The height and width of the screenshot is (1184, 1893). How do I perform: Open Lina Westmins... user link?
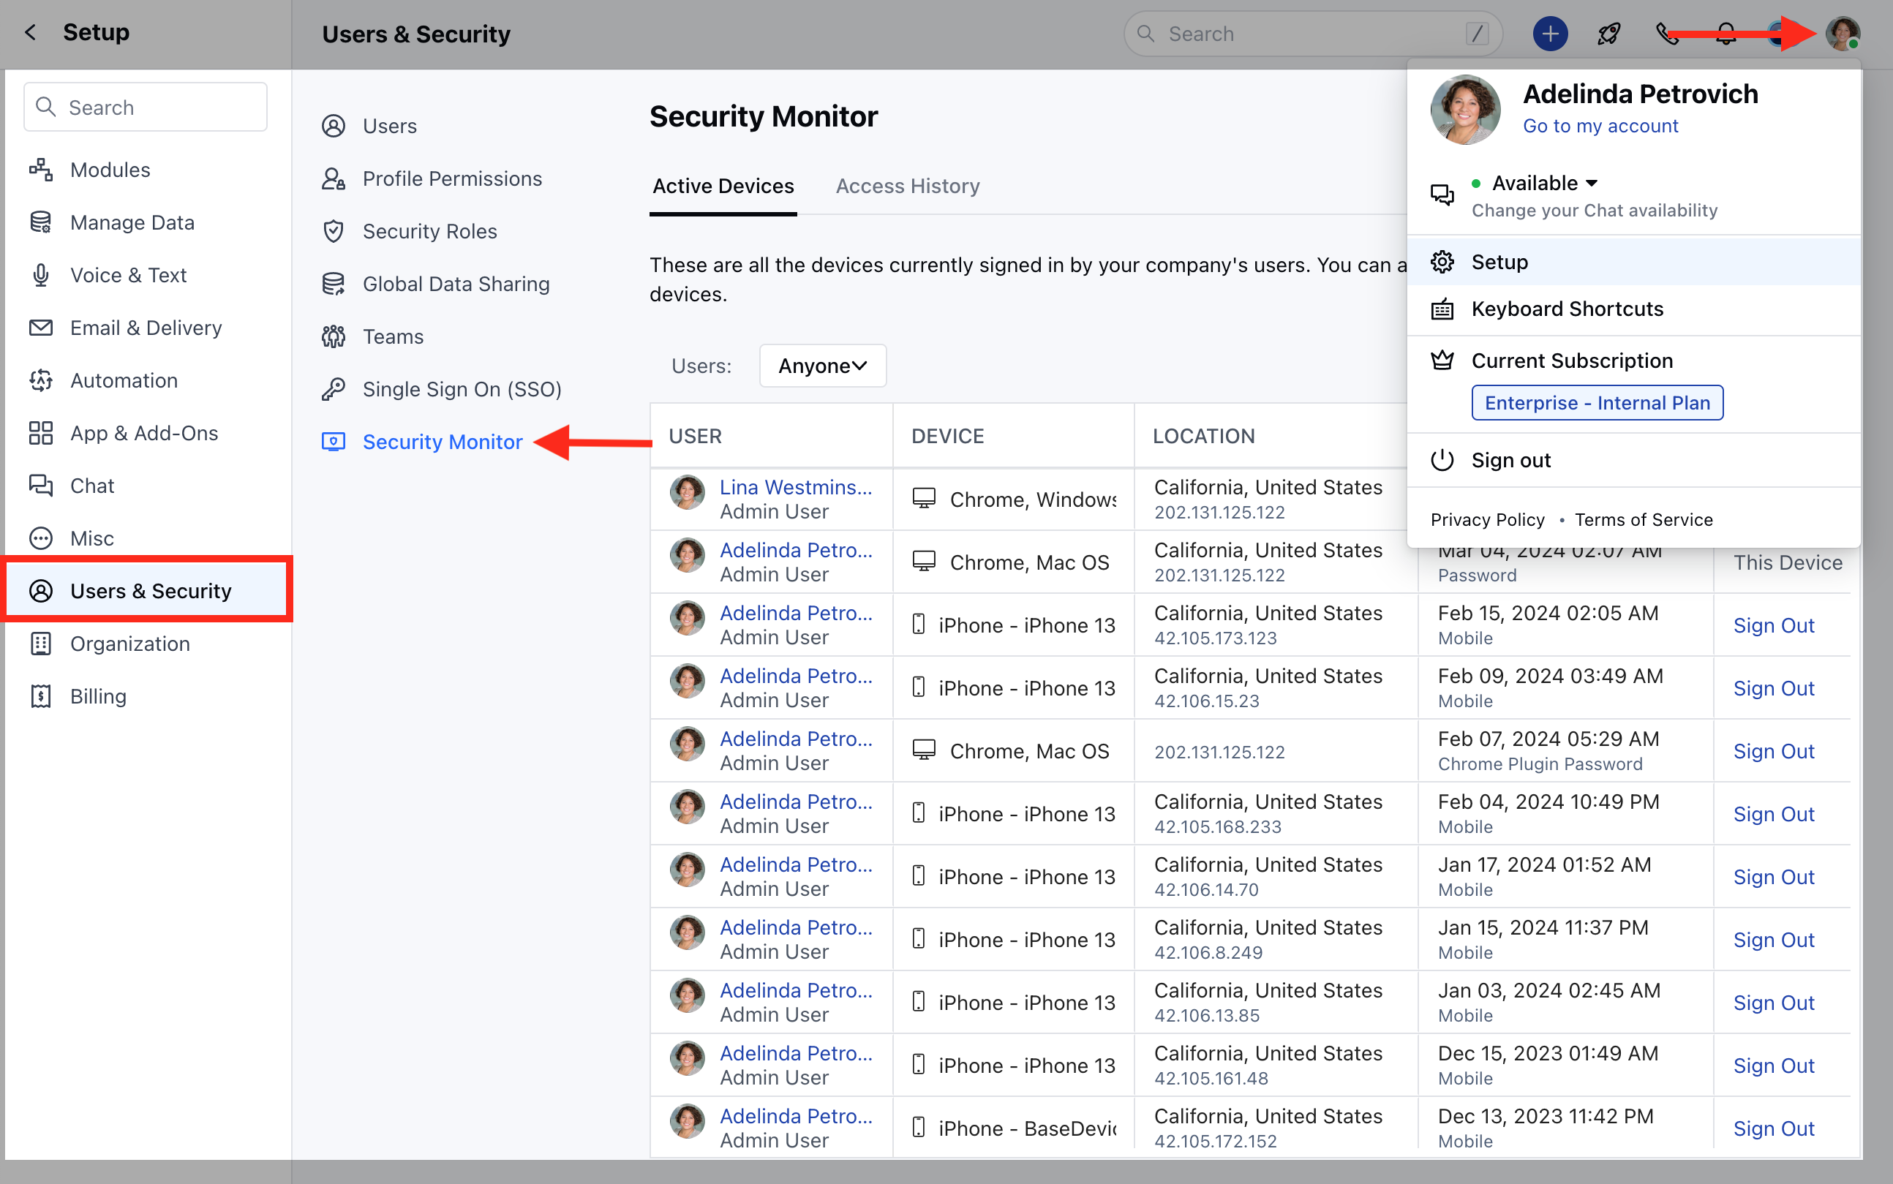(x=795, y=487)
